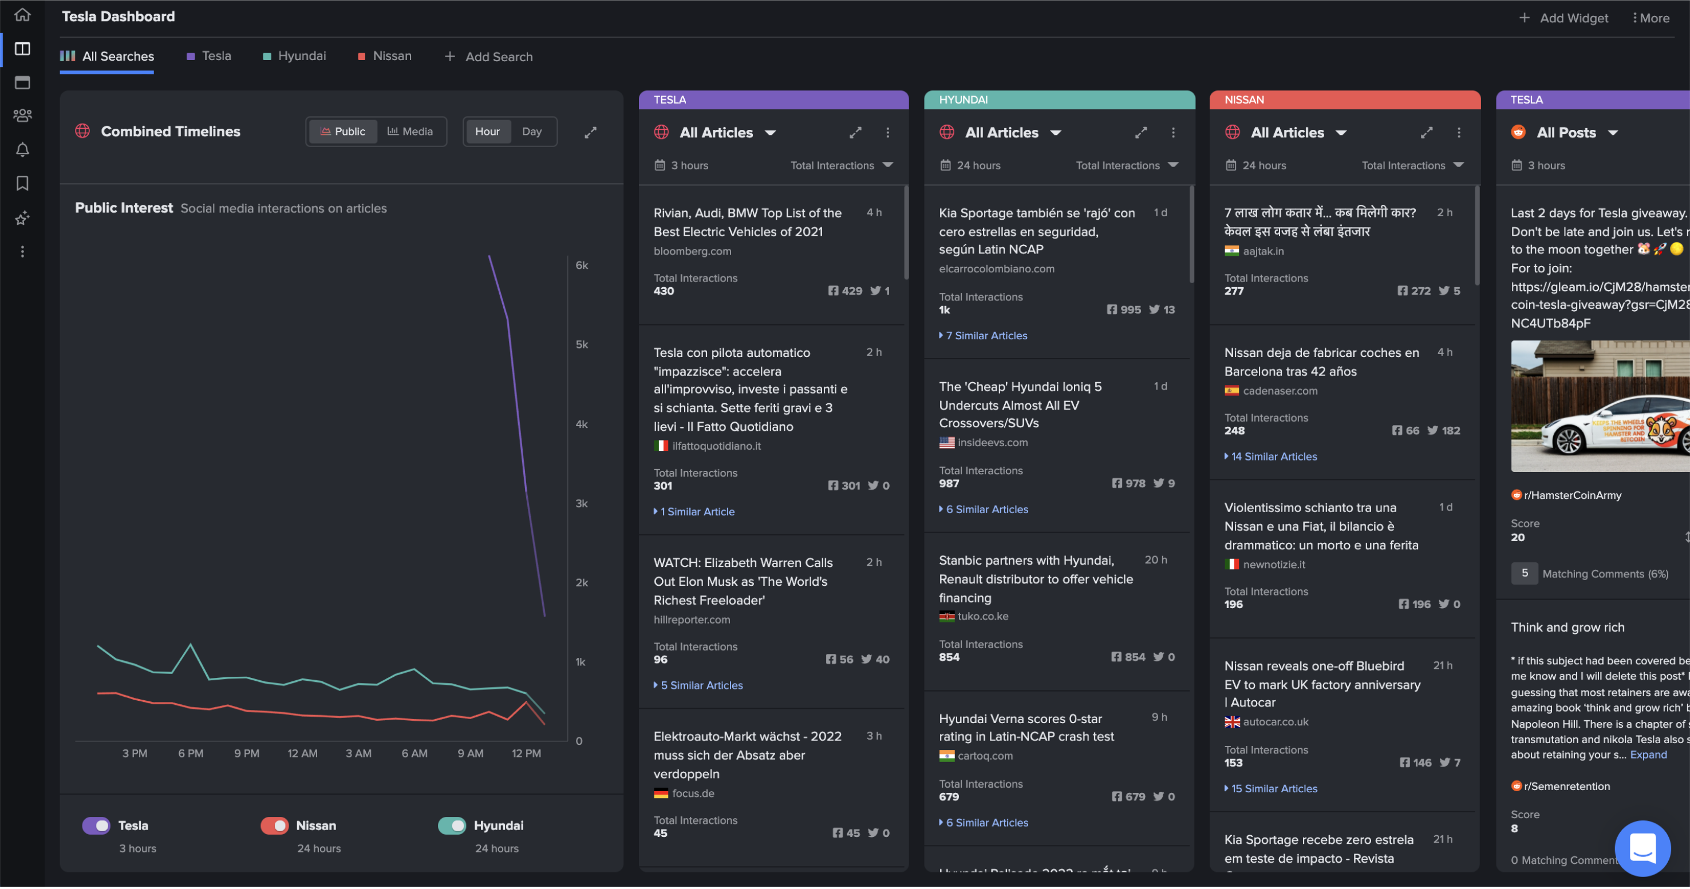Open 15 Similar Articles under Nissan Bluebird
The height and width of the screenshot is (889, 1690).
1270,789
